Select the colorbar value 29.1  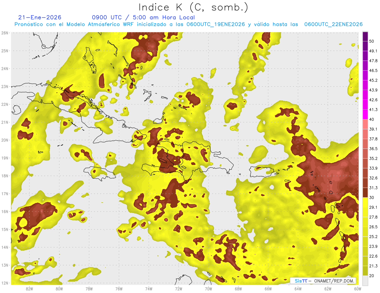pos(373,207)
